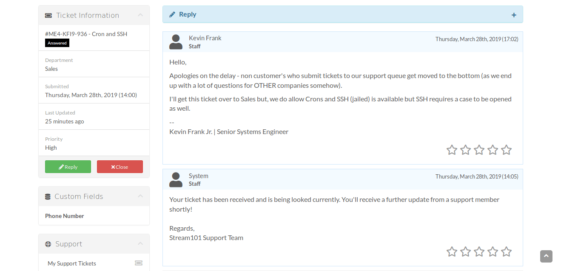Click the Custom Fields panel title
The height and width of the screenshot is (271, 561).
point(79,196)
